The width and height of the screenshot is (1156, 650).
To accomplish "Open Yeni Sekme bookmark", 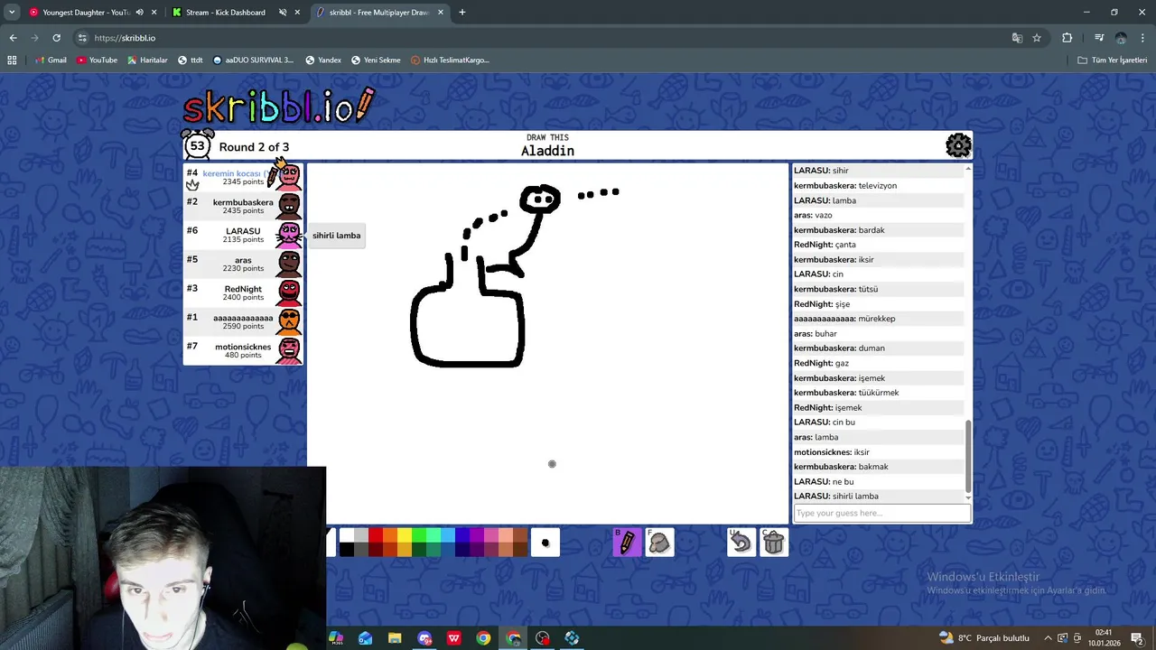I will tap(376, 60).
